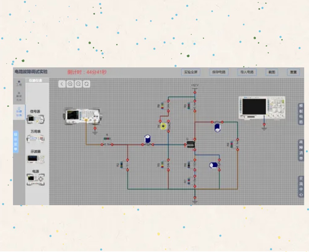The height and width of the screenshot is (252, 309).
Task: Click the refresh icon in canvas toolbar
Action: click(x=86, y=84)
